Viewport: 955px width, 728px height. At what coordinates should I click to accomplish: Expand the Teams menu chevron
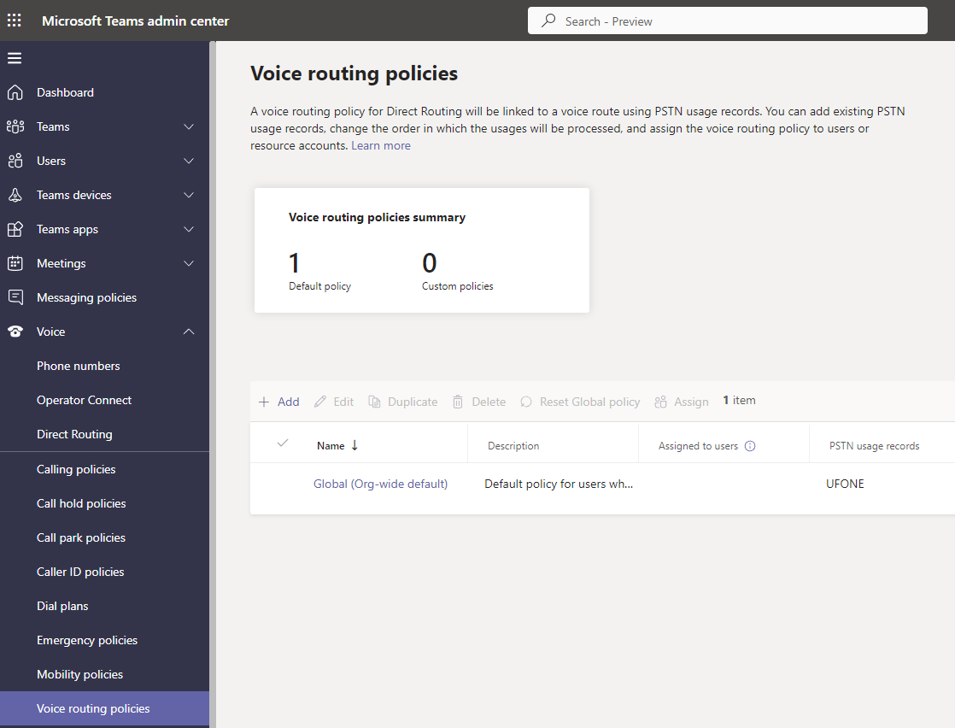coord(189,126)
